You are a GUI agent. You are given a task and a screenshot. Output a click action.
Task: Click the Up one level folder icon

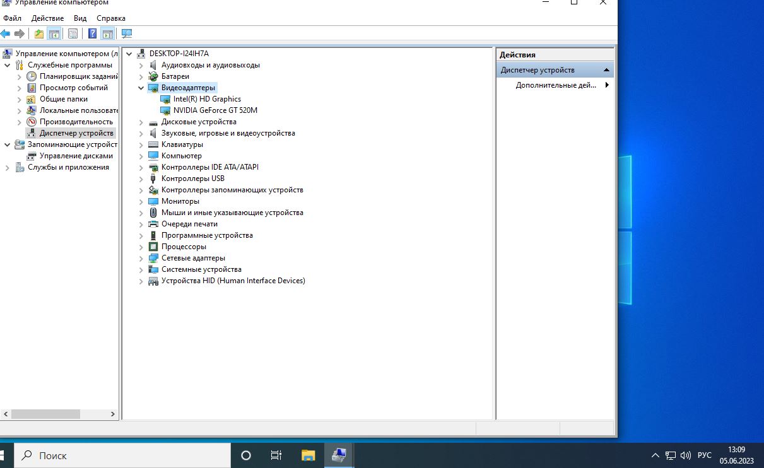[39, 33]
